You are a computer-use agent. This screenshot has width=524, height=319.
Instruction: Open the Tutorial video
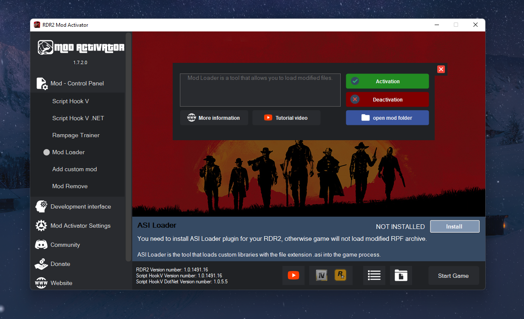[x=286, y=118]
